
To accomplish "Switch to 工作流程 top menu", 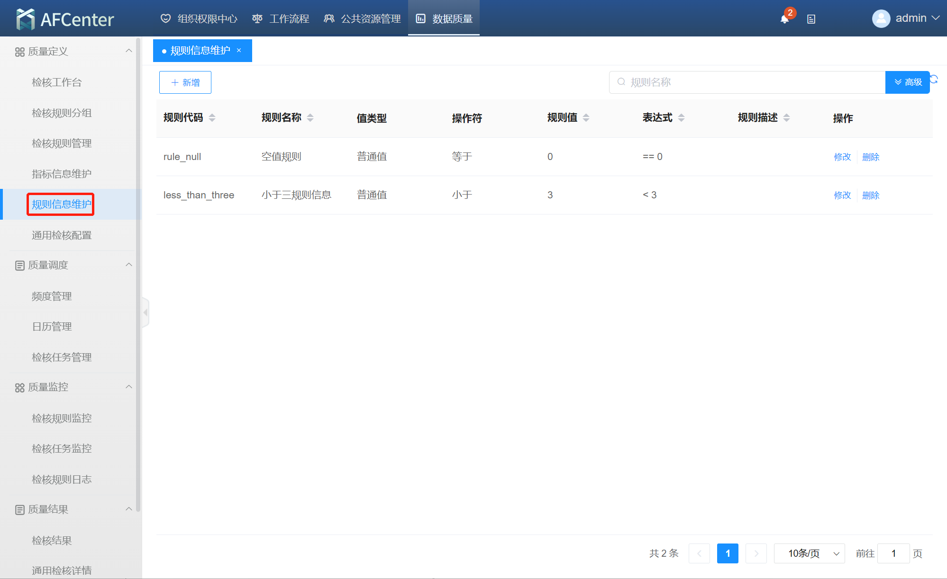I will point(281,19).
